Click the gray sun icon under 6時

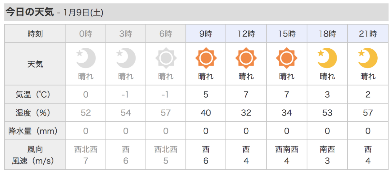166,58
